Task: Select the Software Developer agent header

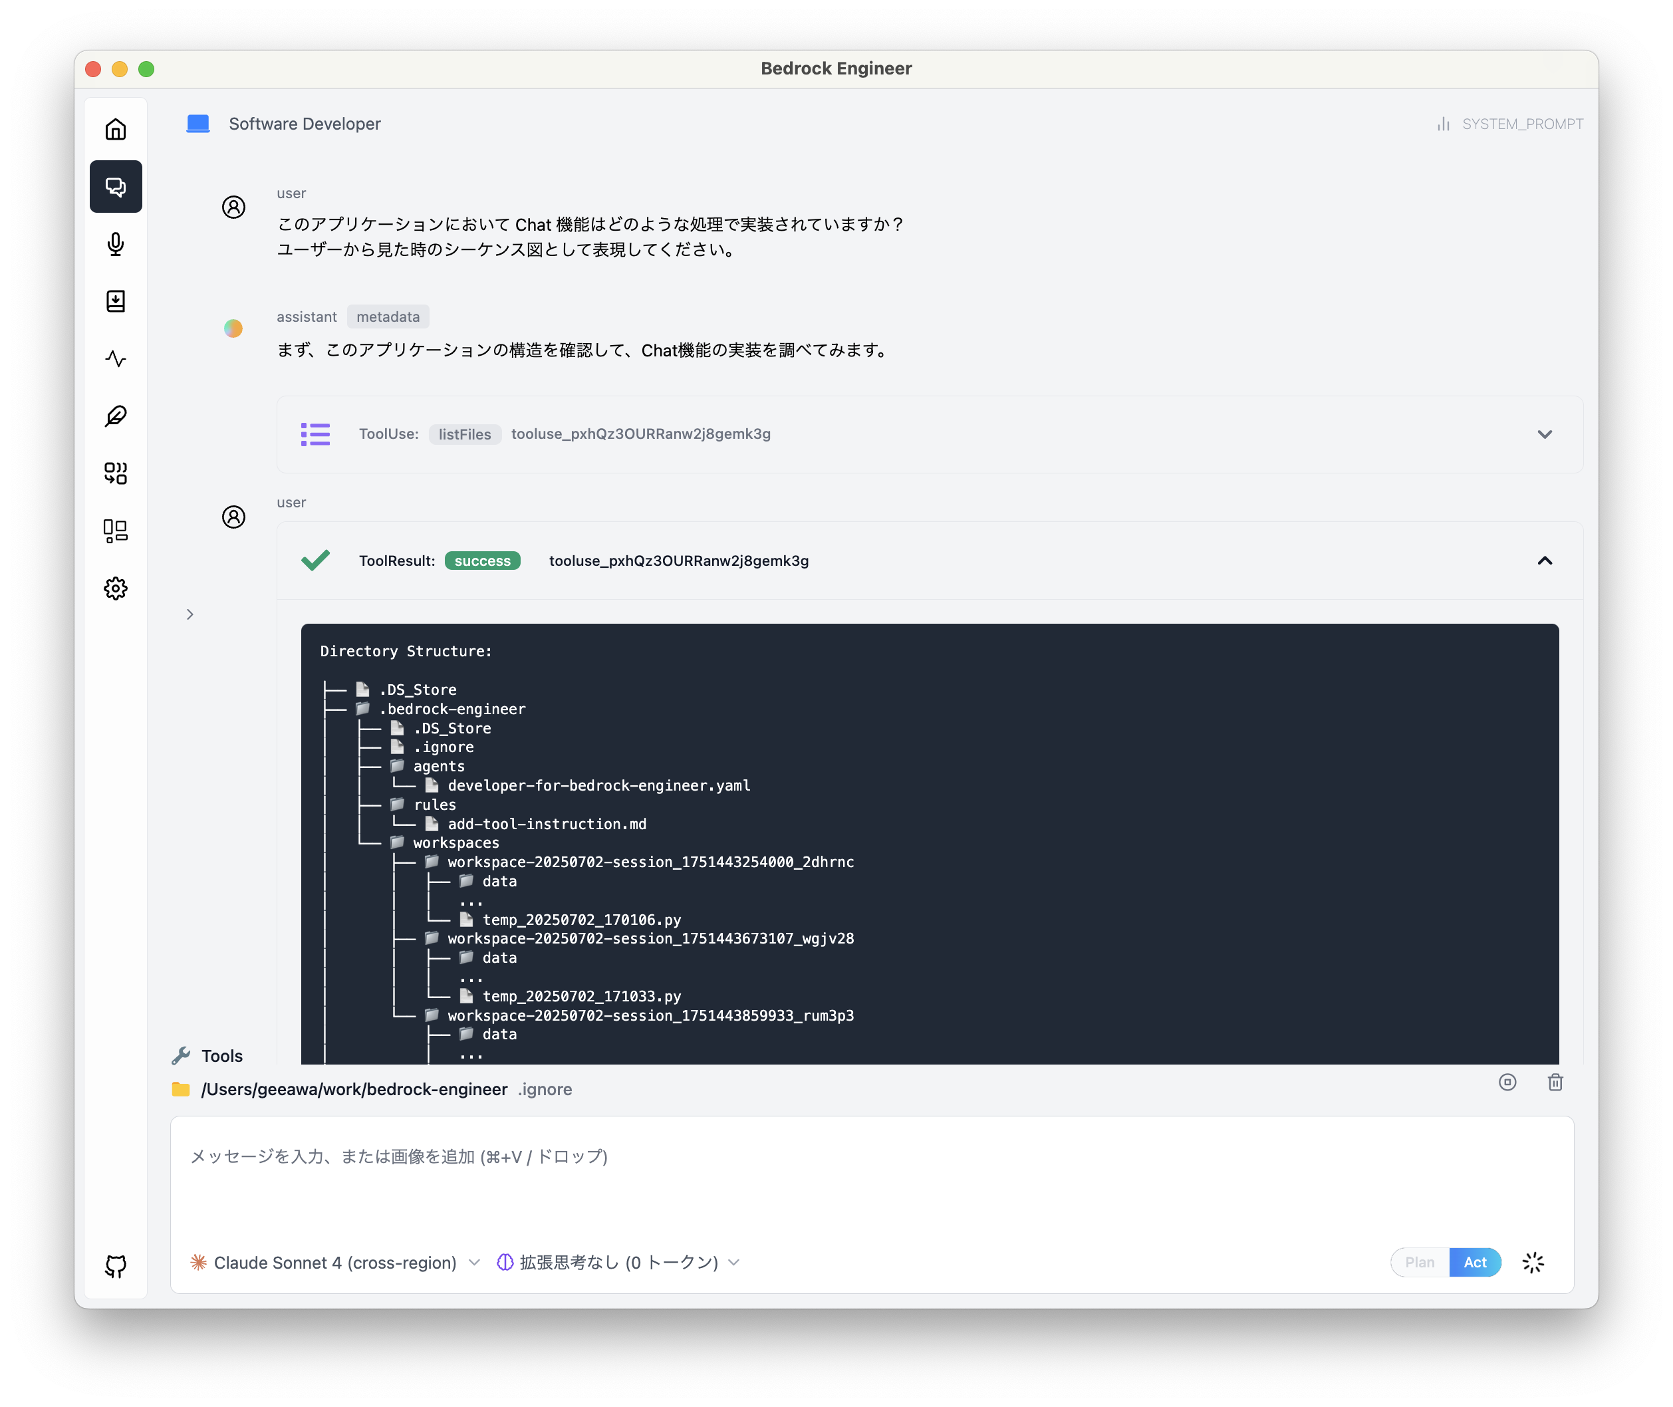Action: coord(305,124)
